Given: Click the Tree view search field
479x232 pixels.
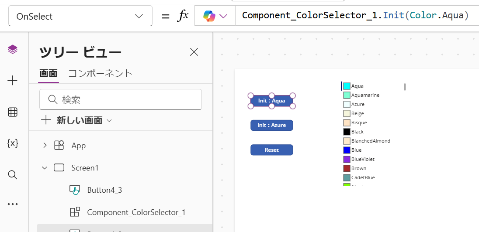Looking at the screenshot, I should 121,99.
